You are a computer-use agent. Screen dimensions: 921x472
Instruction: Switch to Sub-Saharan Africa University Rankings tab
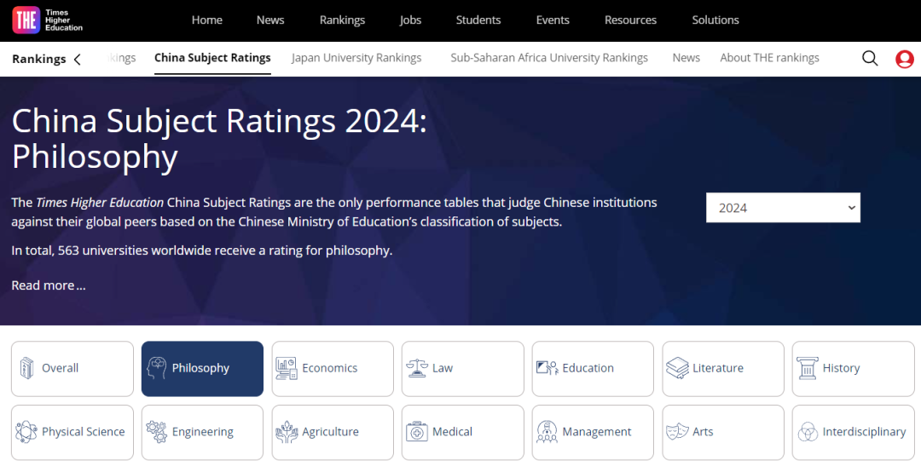549,58
